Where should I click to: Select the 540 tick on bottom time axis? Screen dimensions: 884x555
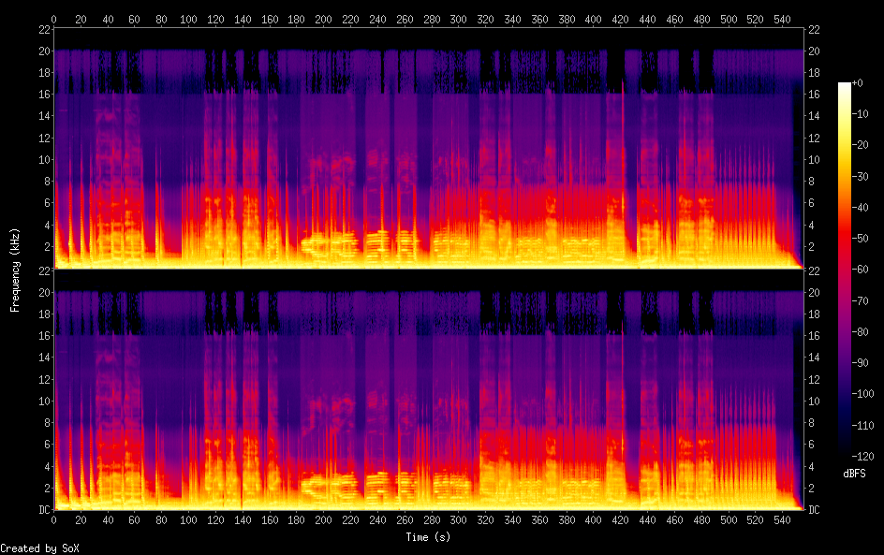[x=785, y=518]
